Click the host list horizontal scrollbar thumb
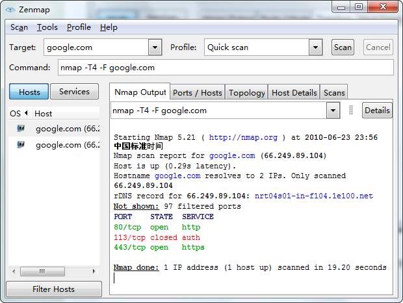 (x=42, y=271)
